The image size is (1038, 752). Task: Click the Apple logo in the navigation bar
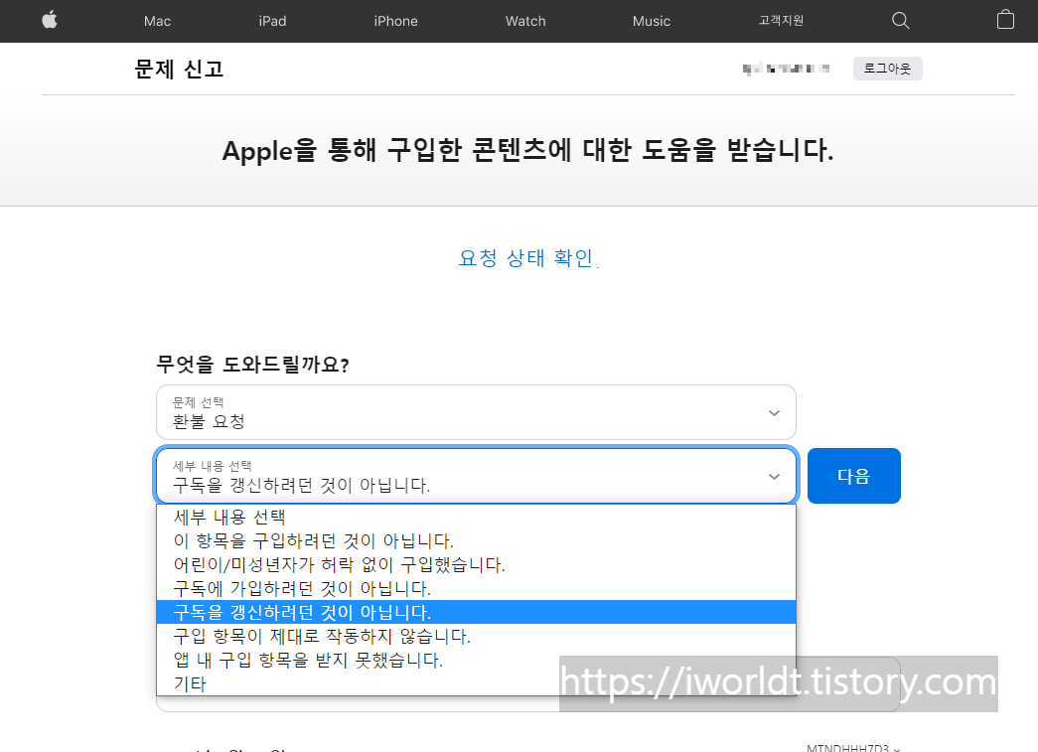48,20
